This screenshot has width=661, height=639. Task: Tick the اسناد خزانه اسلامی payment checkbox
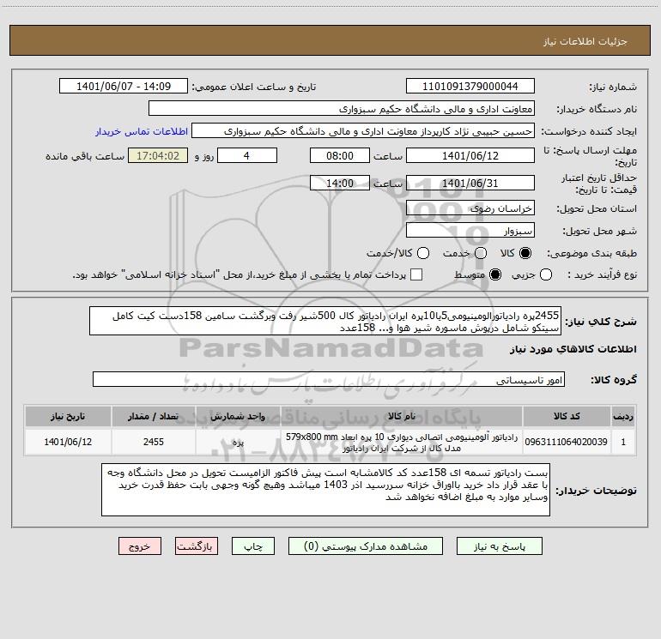[416, 274]
